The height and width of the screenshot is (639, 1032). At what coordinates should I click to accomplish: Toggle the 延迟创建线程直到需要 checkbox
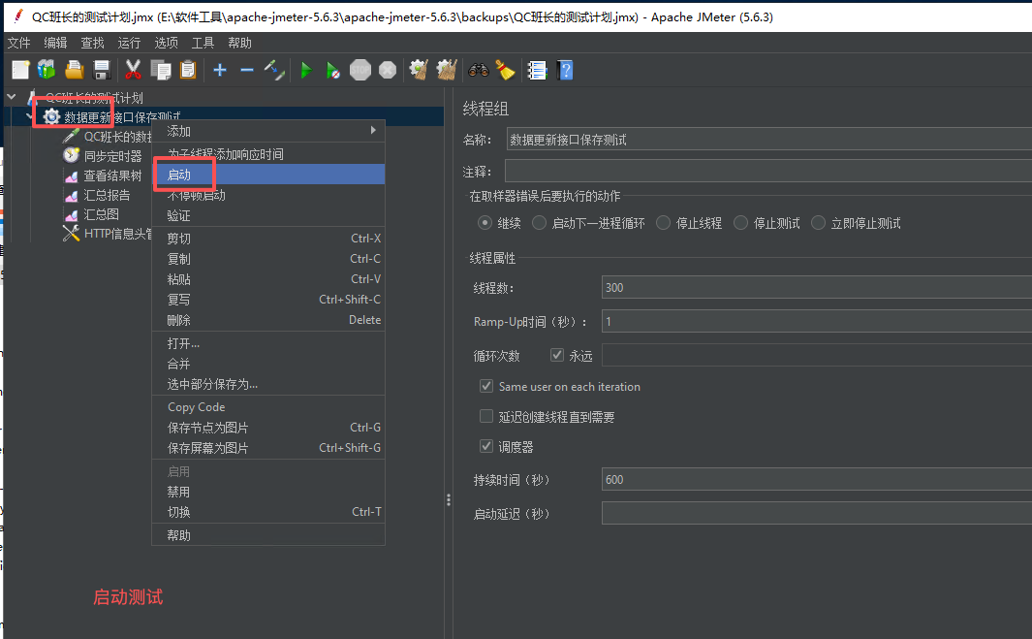pos(486,416)
